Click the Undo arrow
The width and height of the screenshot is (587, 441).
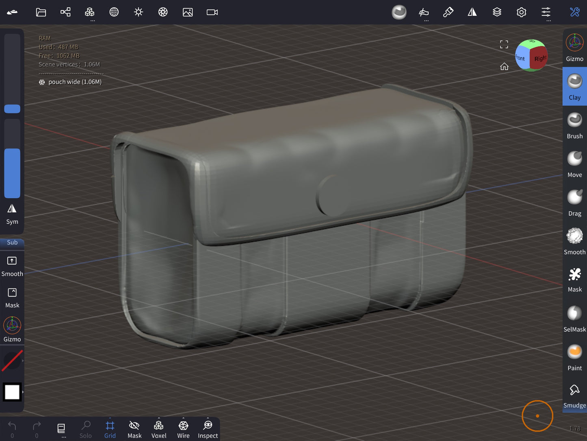(x=12, y=429)
